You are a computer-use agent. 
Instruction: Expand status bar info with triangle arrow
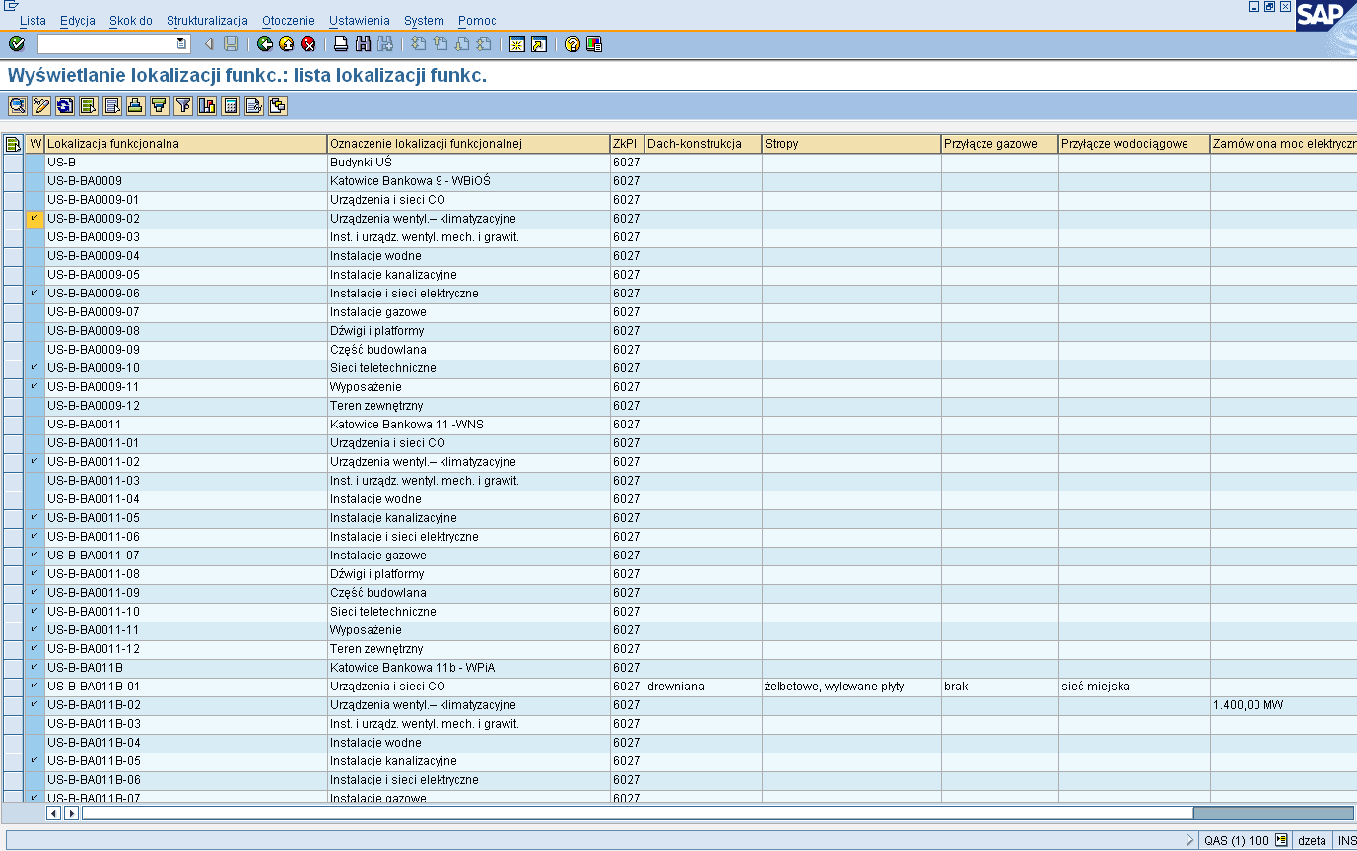point(1190,840)
